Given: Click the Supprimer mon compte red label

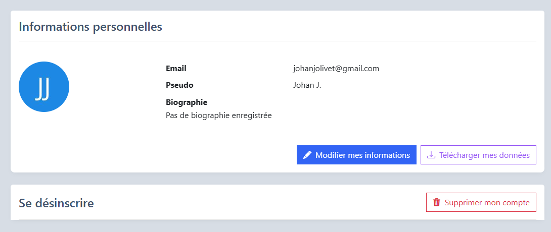Looking at the screenshot, I should 487,203.
